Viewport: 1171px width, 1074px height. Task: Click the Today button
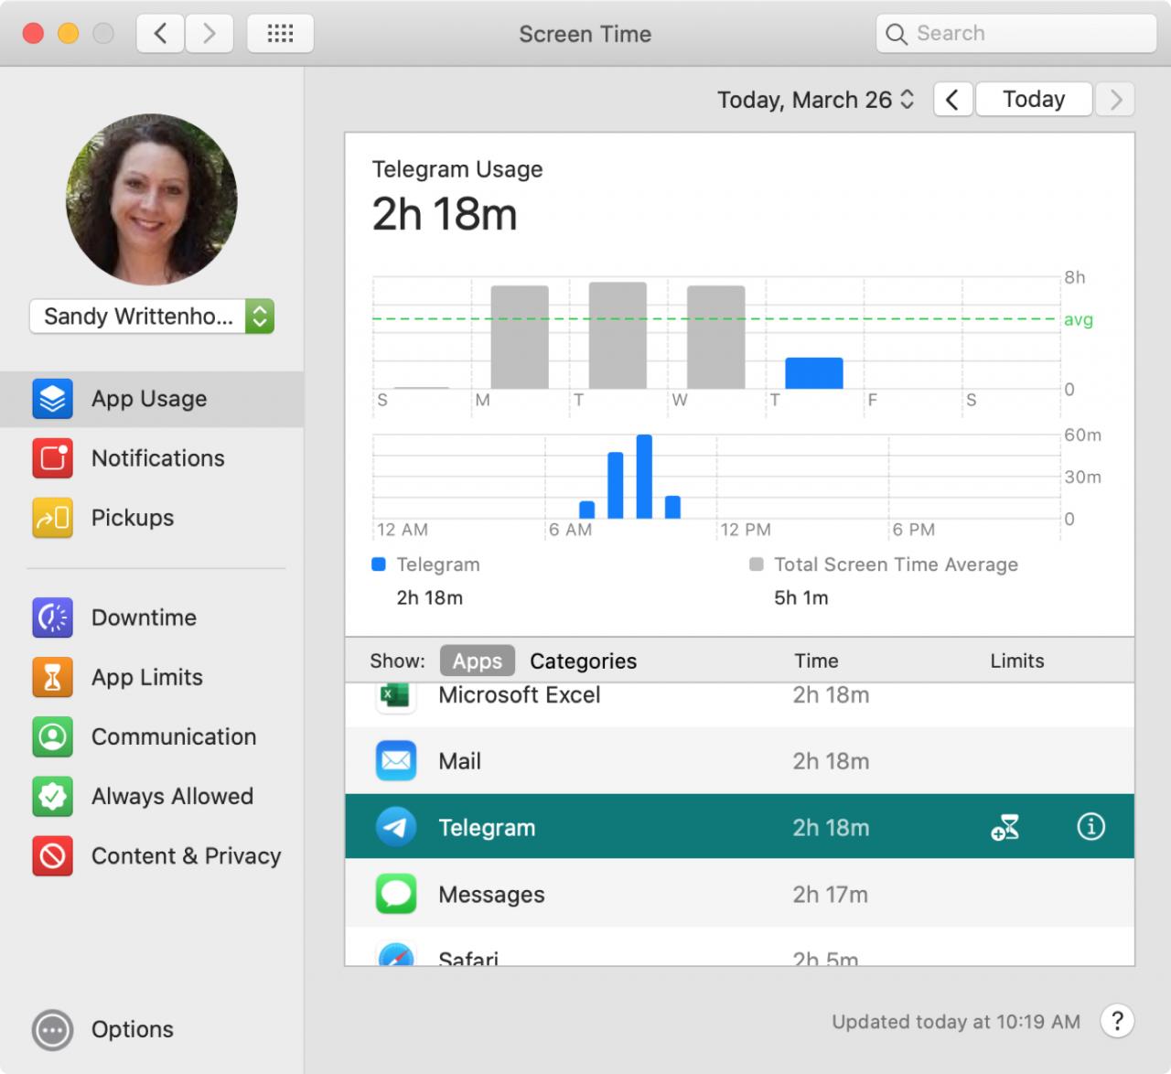1034,99
